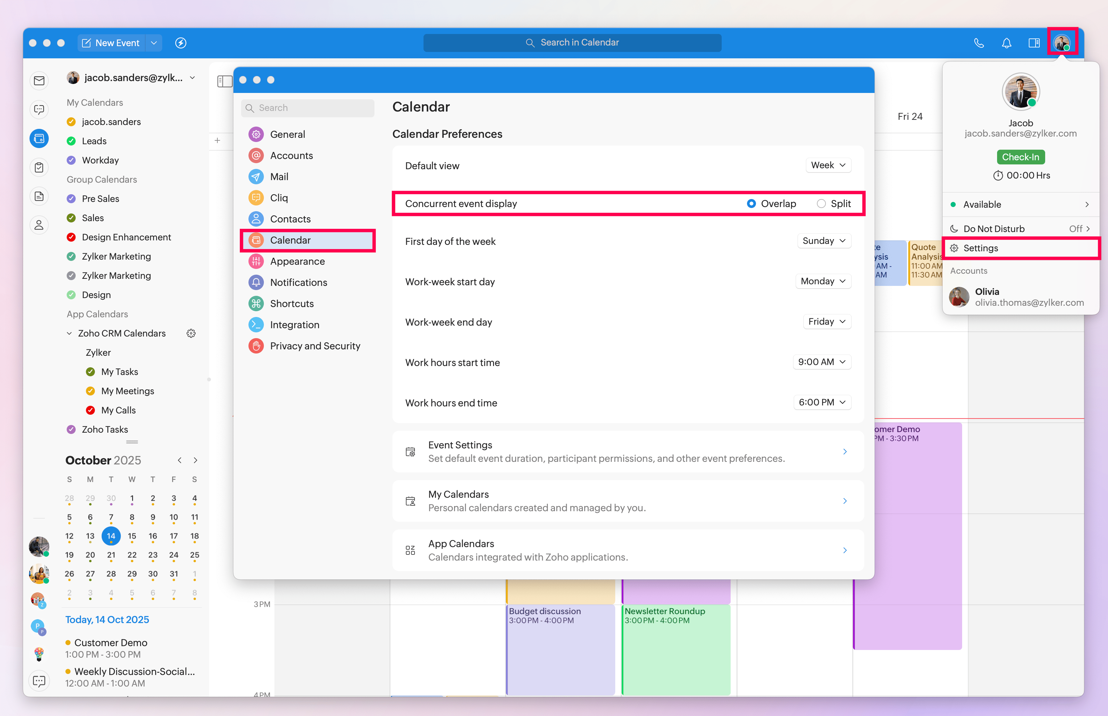Open Notifications settings section
1108x716 pixels.
click(298, 282)
